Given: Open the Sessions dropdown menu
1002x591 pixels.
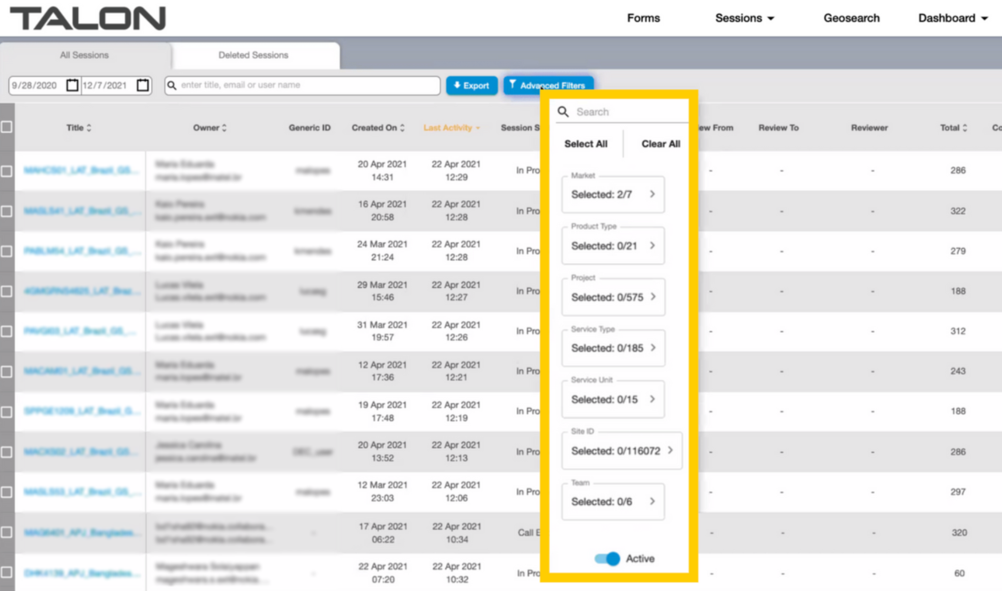Looking at the screenshot, I should pos(744,18).
